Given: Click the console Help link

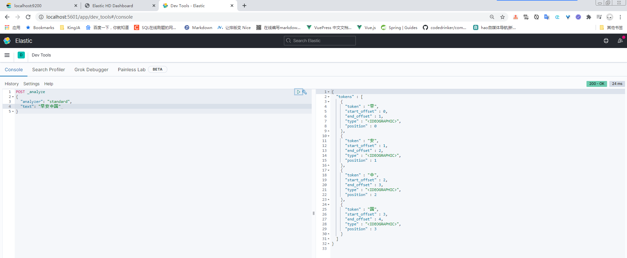Looking at the screenshot, I should (x=49, y=84).
